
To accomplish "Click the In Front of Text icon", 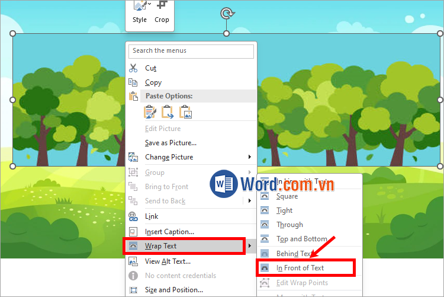I will (265, 268).
